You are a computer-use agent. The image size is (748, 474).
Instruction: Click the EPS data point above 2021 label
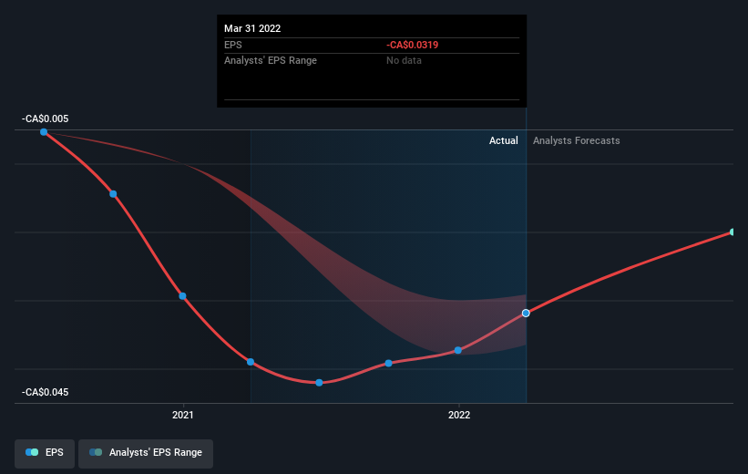pyautogui.click(x=182, y=296)
